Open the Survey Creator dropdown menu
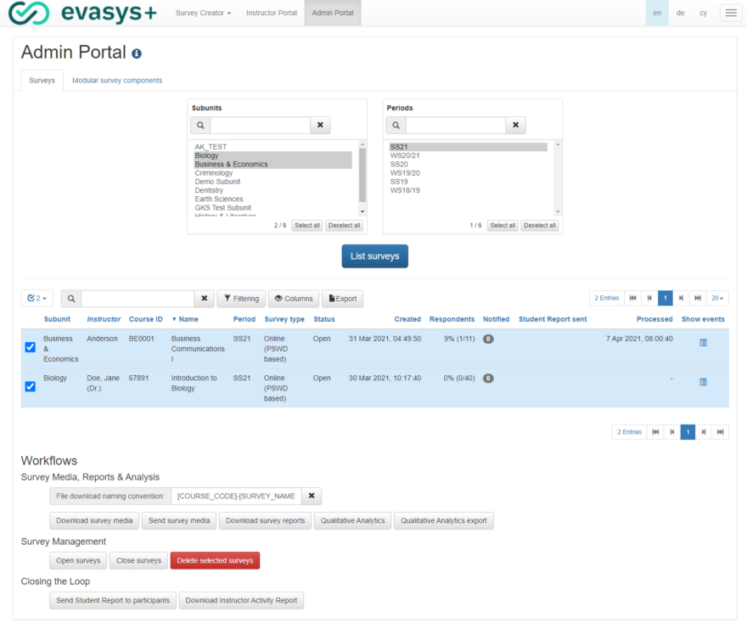Image resolution: width=747 pixels, height=629 pixels. tap(203, 13)
